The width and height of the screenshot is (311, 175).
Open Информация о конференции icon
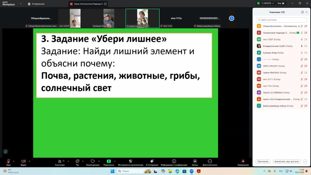[x=174, y=161]
